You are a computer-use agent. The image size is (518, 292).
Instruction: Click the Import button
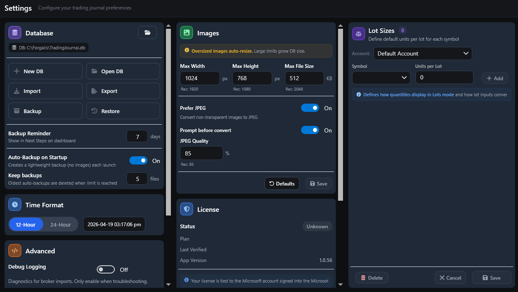pyautogui.click(x=45, y=91)
